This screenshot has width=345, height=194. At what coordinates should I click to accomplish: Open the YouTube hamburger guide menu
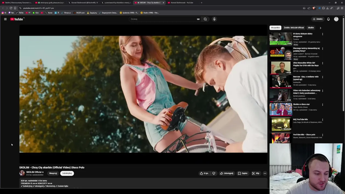(5, 19)
